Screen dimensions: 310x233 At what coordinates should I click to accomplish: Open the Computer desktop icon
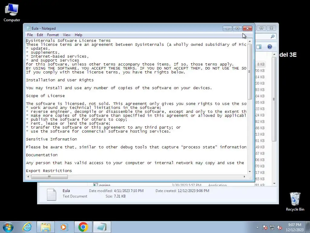point(12,12)
